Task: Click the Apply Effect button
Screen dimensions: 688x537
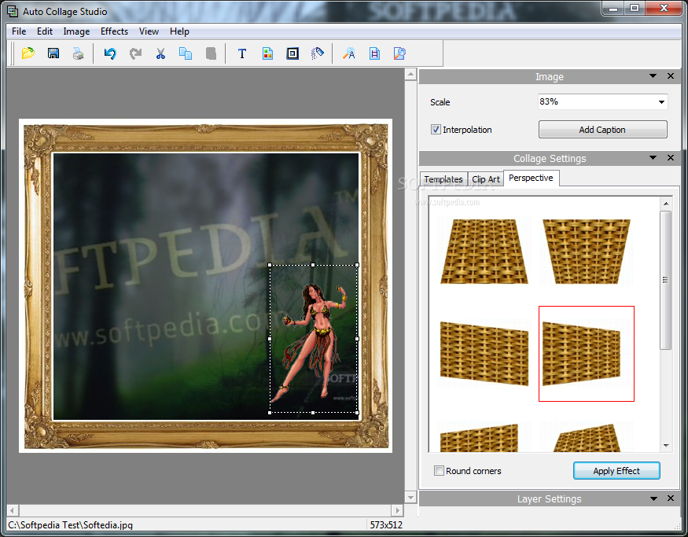Action: click(616, 471)
